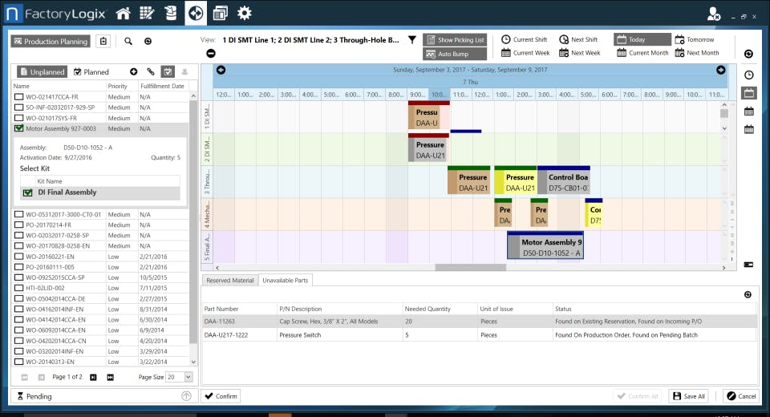Open the stacked documents icon in top bar
770x417 pixels.
point(171,14)
